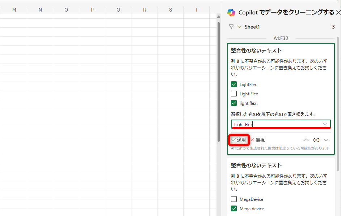Close the Copilot data cleaning pane
341x216 pixels.
pyautogui.click(x=338, y=12)
